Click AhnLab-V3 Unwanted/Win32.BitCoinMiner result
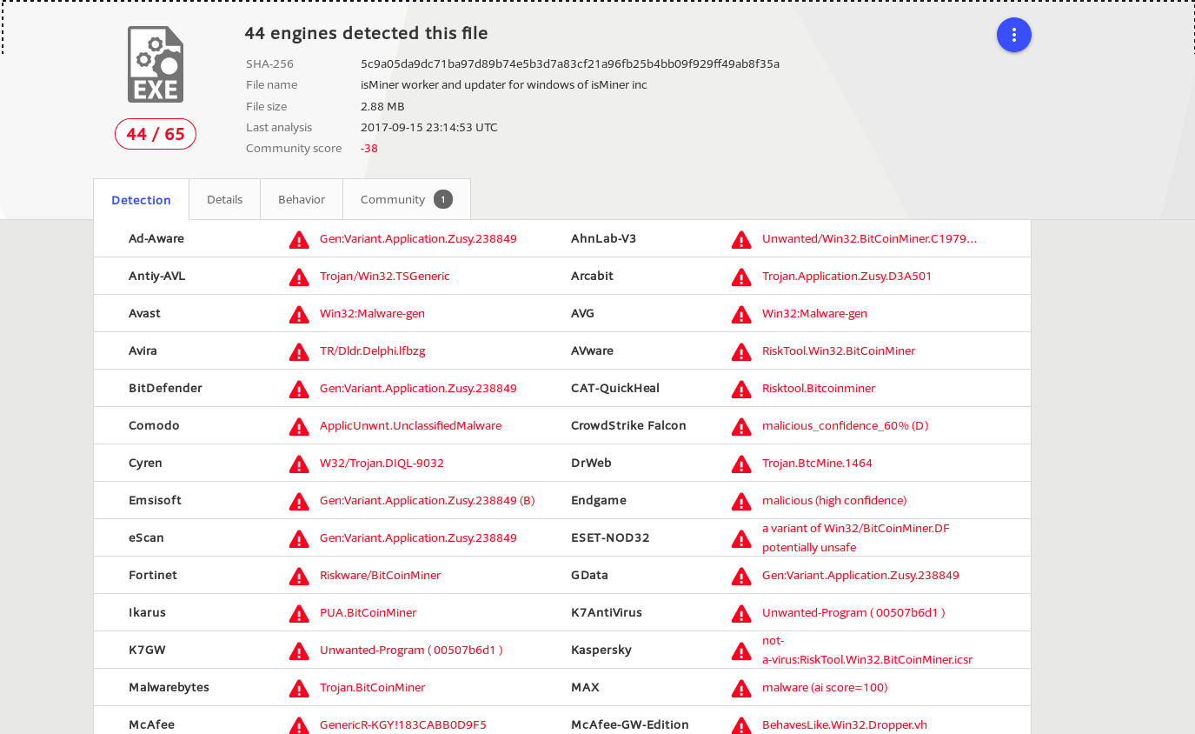Image resolution: width=1195 pixels, height=734 pixels. click(x=869, y=238)
